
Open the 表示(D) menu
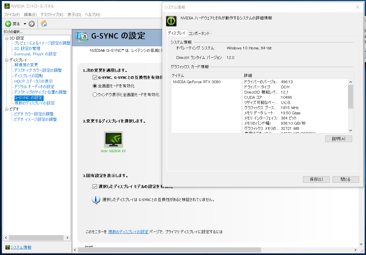tap(74, 14)
